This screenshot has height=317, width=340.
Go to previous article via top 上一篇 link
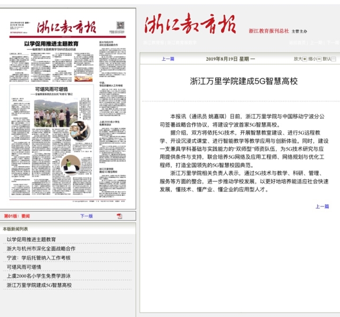point(168,59)
